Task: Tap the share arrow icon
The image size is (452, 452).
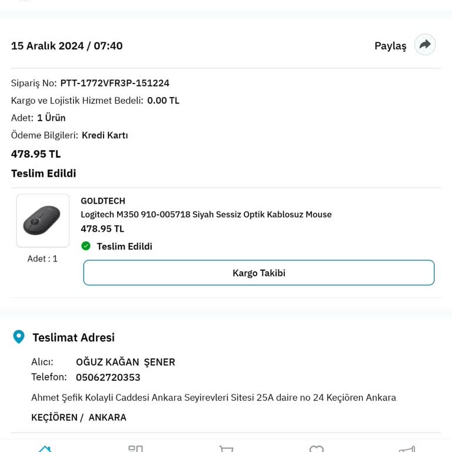Action: 425,45
